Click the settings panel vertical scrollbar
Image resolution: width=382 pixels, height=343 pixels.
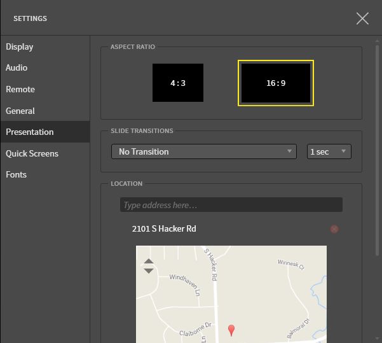point(377,150)
